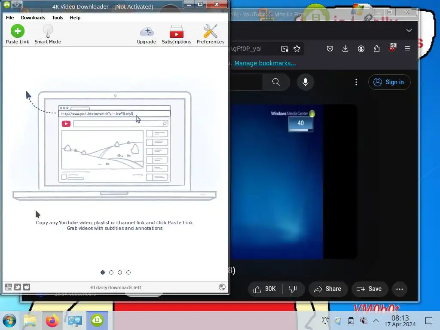Viewport: 440px width, 330px height.
Task: Open the Tools menu
Action: tap(58, 17)
